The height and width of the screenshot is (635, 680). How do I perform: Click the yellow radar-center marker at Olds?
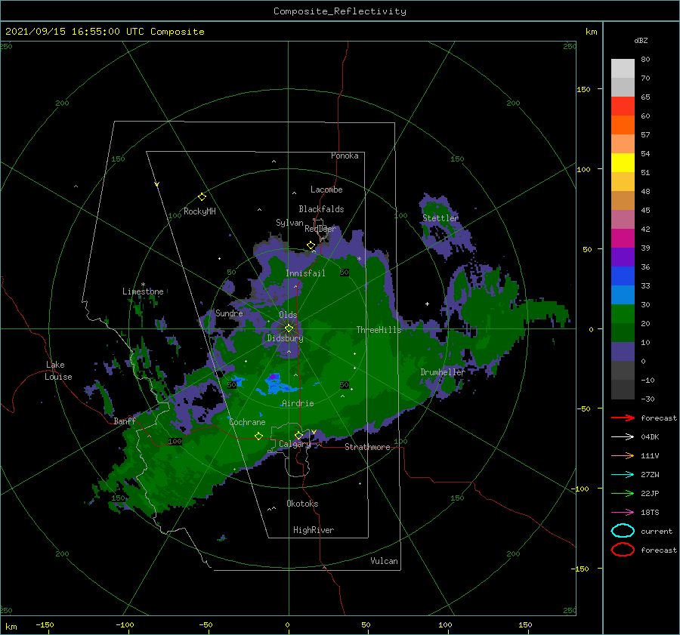point(289,328)
